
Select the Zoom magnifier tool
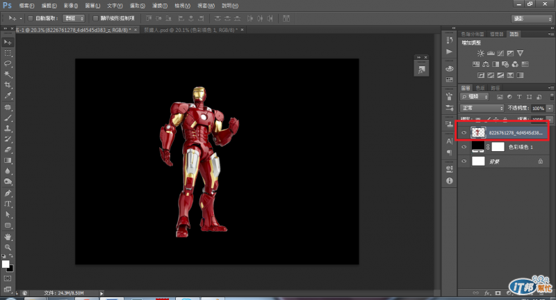(x=8, y=246)
